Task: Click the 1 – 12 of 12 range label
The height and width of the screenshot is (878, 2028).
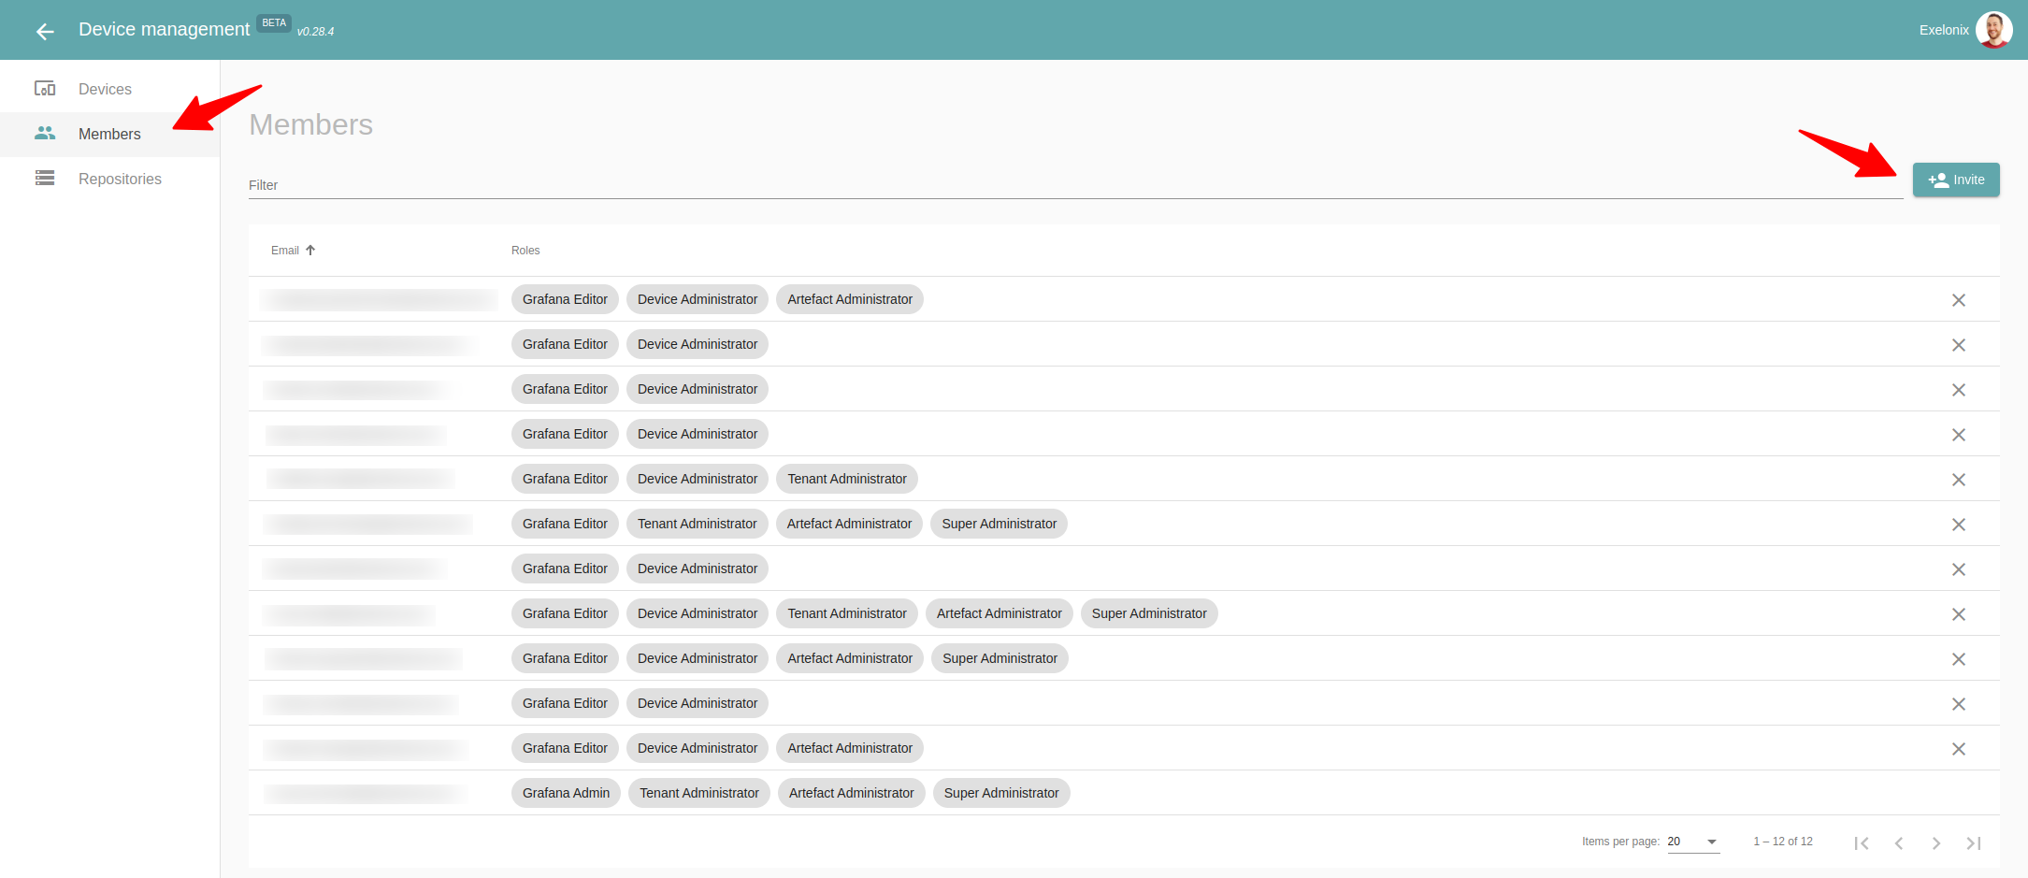Action: tap(1783, 842)
